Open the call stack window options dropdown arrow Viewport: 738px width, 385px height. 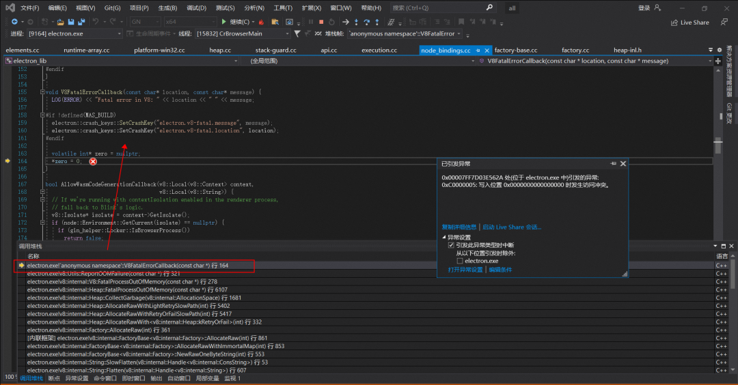(x=715, y=246)
